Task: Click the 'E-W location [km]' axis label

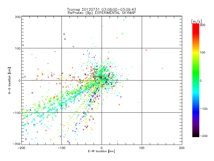Action: (101, 151)
